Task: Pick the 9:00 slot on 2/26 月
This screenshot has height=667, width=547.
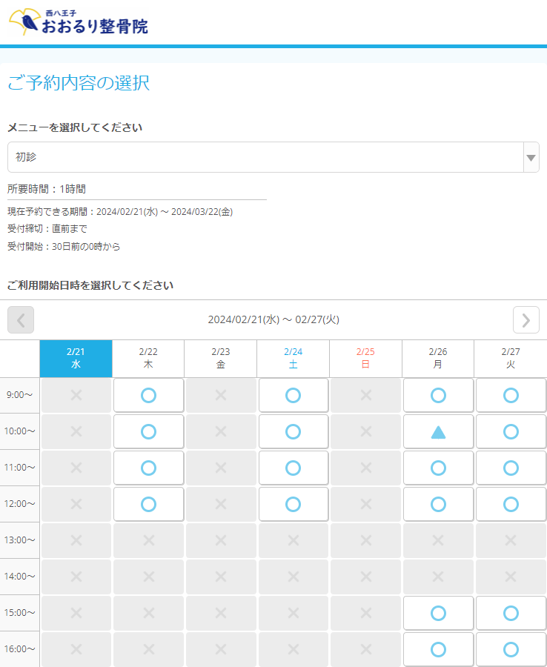Action: click(438, 395)
